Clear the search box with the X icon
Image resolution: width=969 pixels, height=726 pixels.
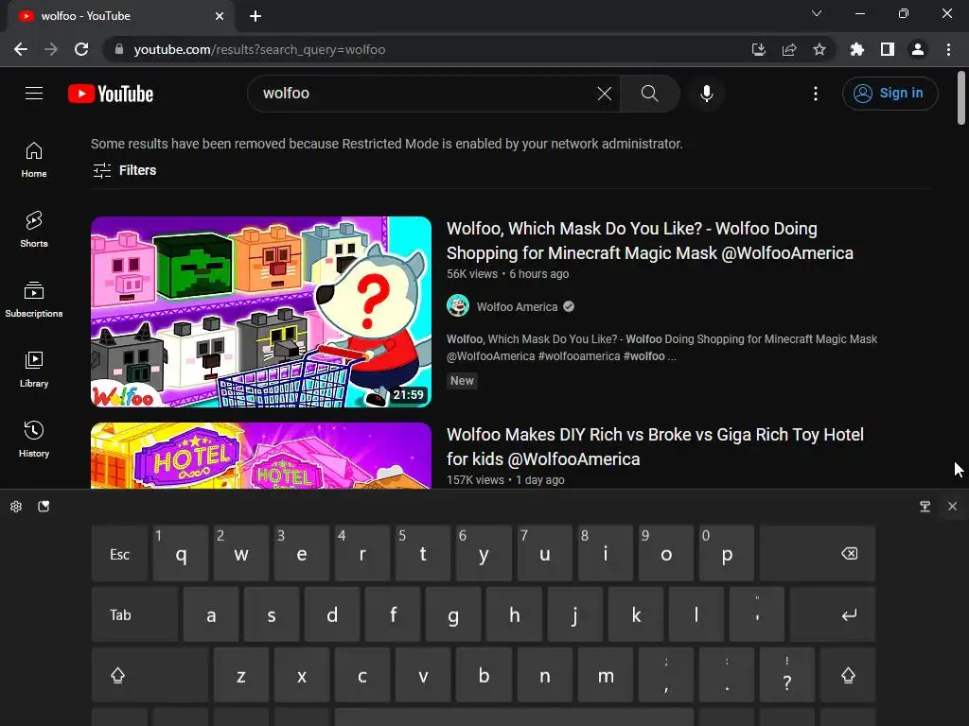[605, 94]
